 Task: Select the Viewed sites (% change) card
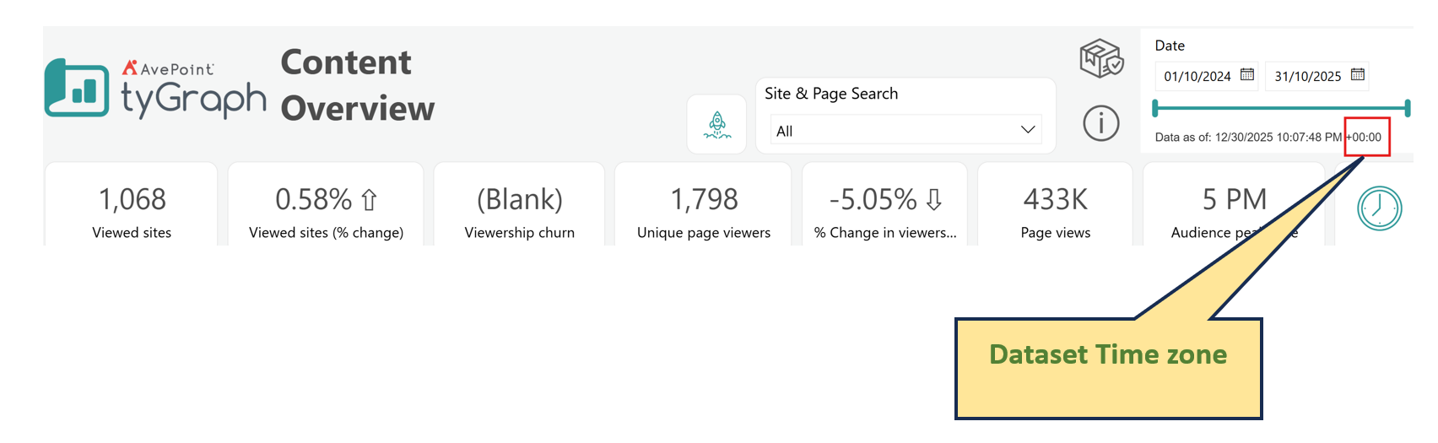click(326, 204)
